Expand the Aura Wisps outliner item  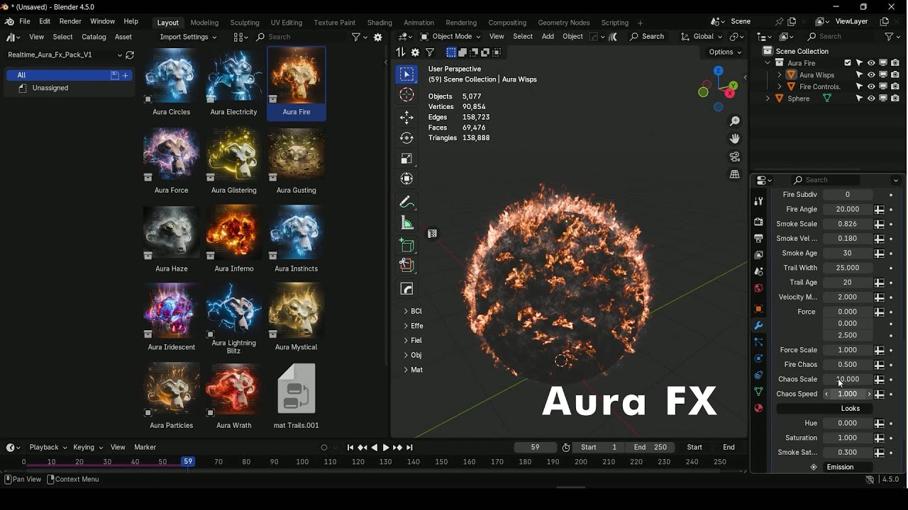(780, 75)
